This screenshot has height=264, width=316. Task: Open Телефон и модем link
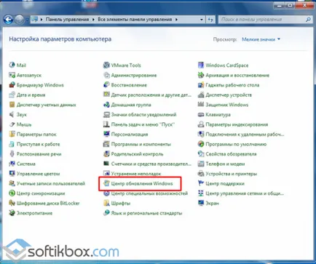[225, 164]
